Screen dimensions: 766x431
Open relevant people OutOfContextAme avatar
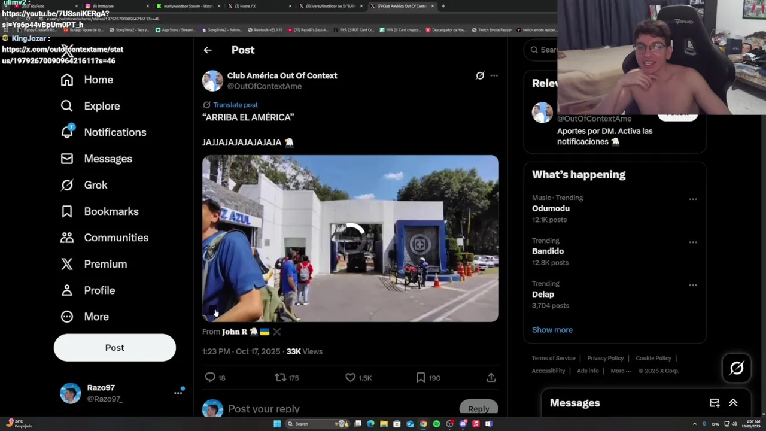point(542,113)
